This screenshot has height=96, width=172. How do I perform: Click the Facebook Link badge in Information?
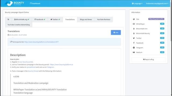click(x=162, y=43)
